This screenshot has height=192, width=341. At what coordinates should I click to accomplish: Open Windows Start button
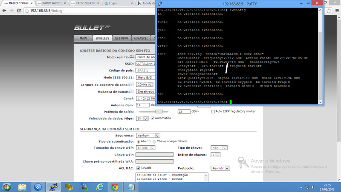(x=7, y=187)
